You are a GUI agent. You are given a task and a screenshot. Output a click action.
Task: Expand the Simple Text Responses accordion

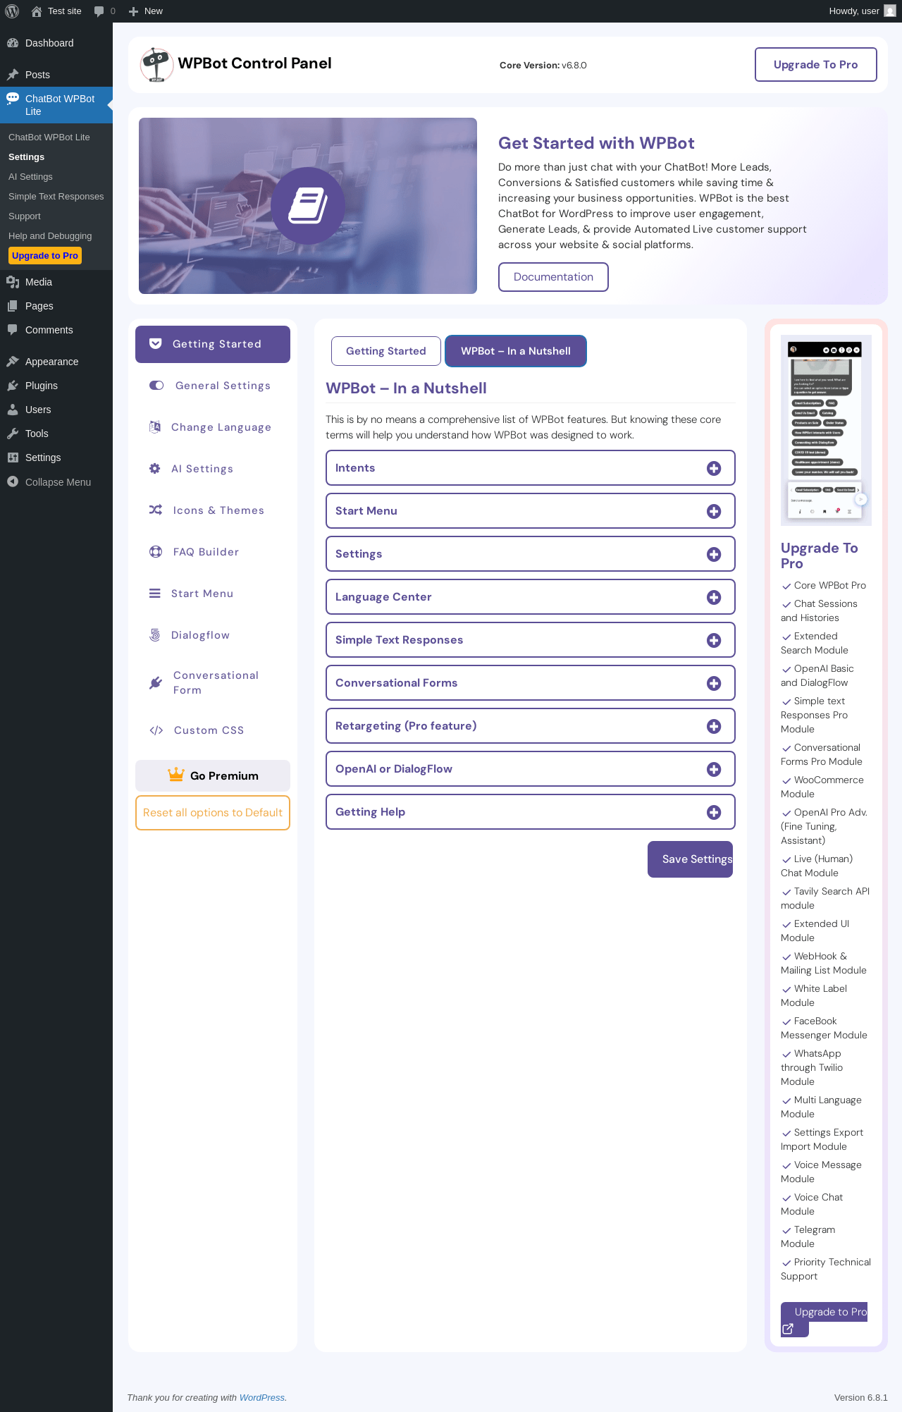point(531,640)
